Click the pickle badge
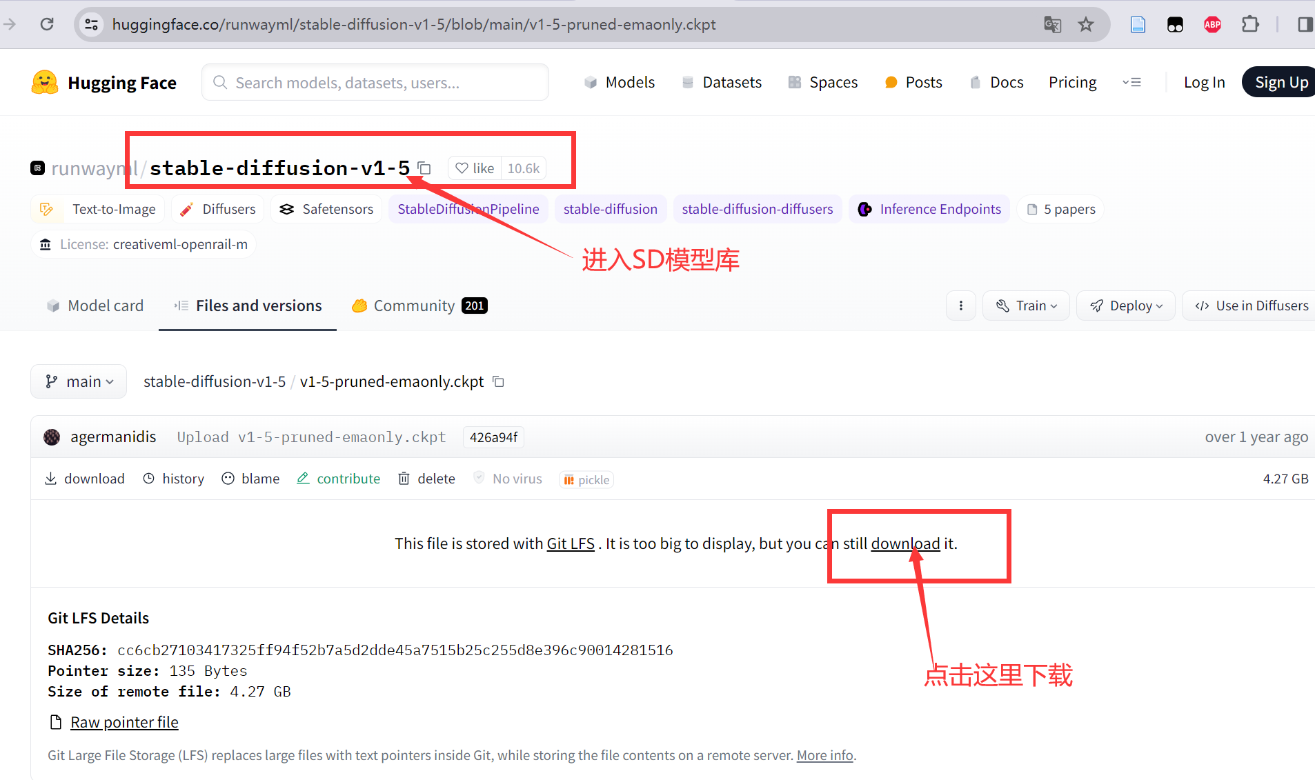 [x=586, y=480]
